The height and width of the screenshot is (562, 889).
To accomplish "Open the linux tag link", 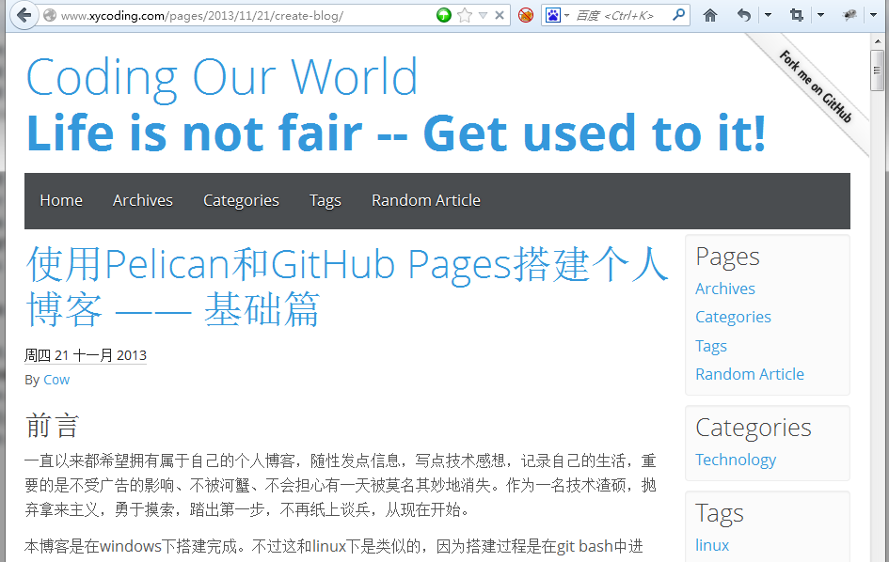I will 712,546.
